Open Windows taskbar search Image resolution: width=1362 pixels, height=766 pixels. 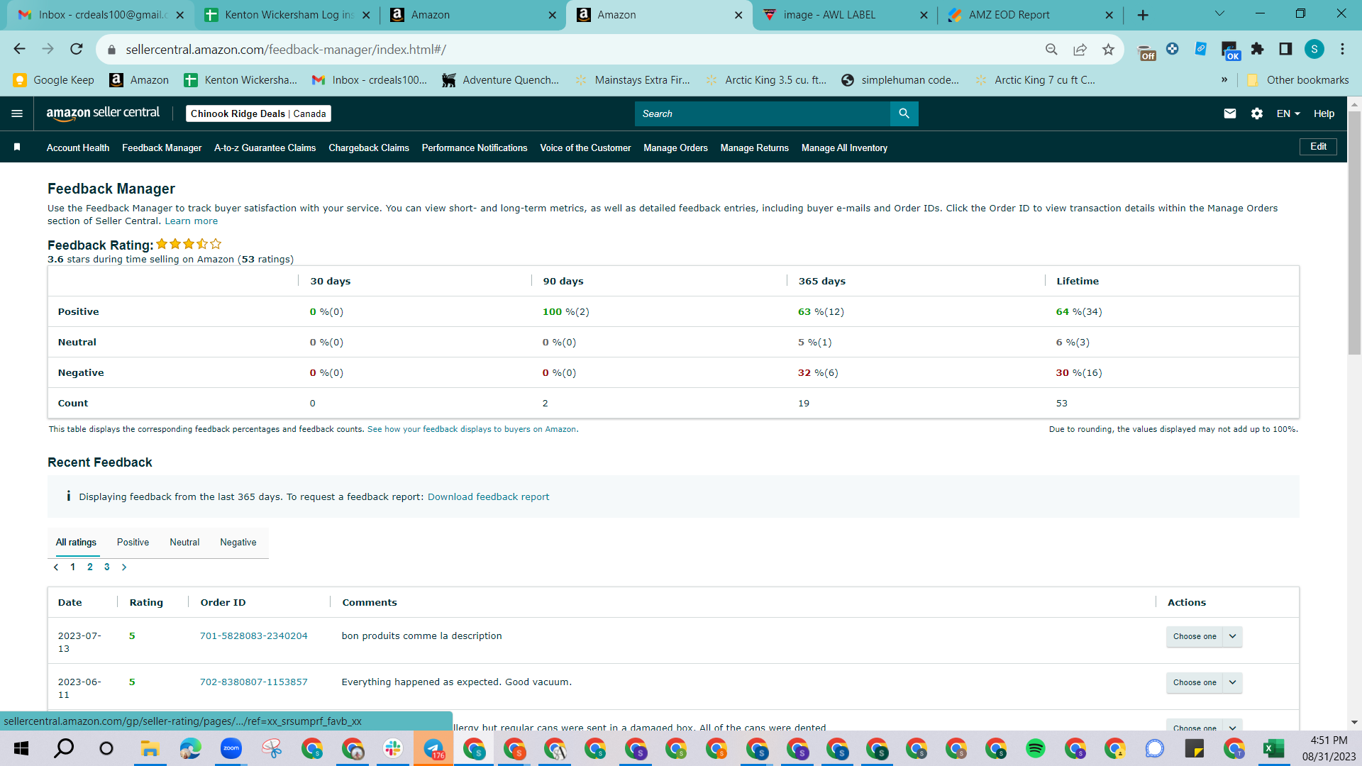65,748
